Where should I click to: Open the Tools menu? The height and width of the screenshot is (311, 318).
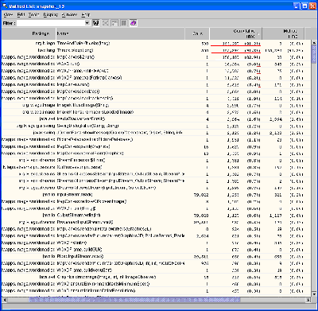click(33, 15)
